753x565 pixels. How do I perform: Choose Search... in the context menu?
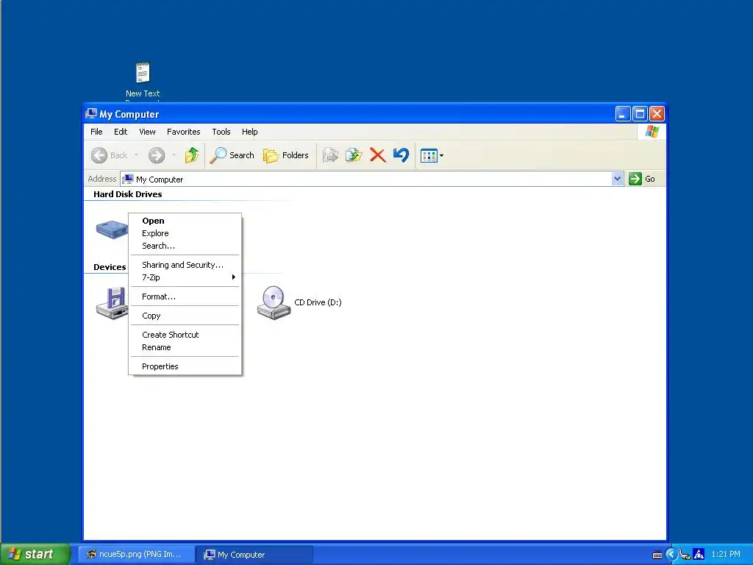tap(185, 246)
